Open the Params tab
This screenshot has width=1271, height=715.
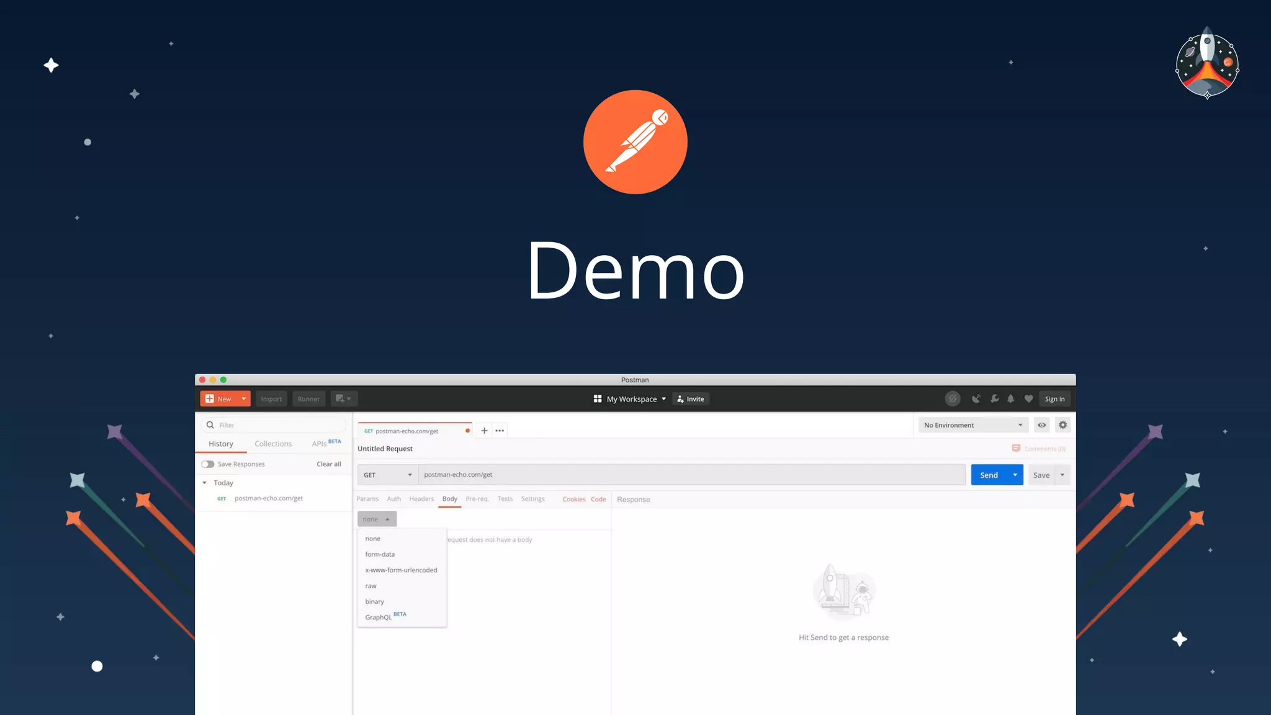click(x=367, y=499)
